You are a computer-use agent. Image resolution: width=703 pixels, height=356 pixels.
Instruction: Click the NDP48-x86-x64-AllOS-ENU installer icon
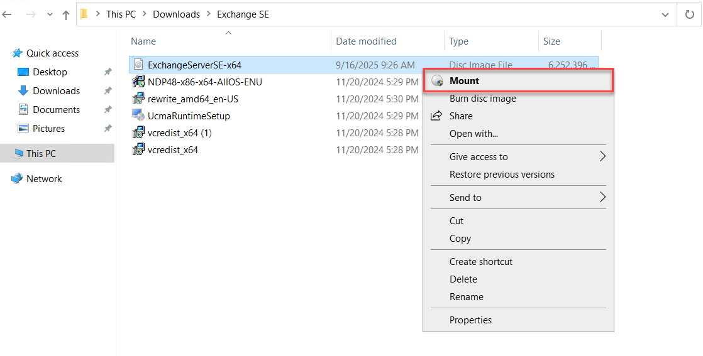pos(138,82)
